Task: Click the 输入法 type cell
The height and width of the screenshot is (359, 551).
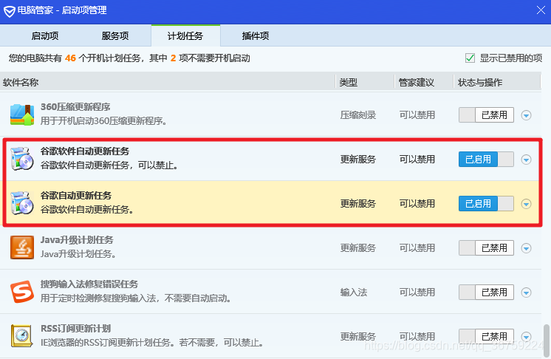Action: 354,293
